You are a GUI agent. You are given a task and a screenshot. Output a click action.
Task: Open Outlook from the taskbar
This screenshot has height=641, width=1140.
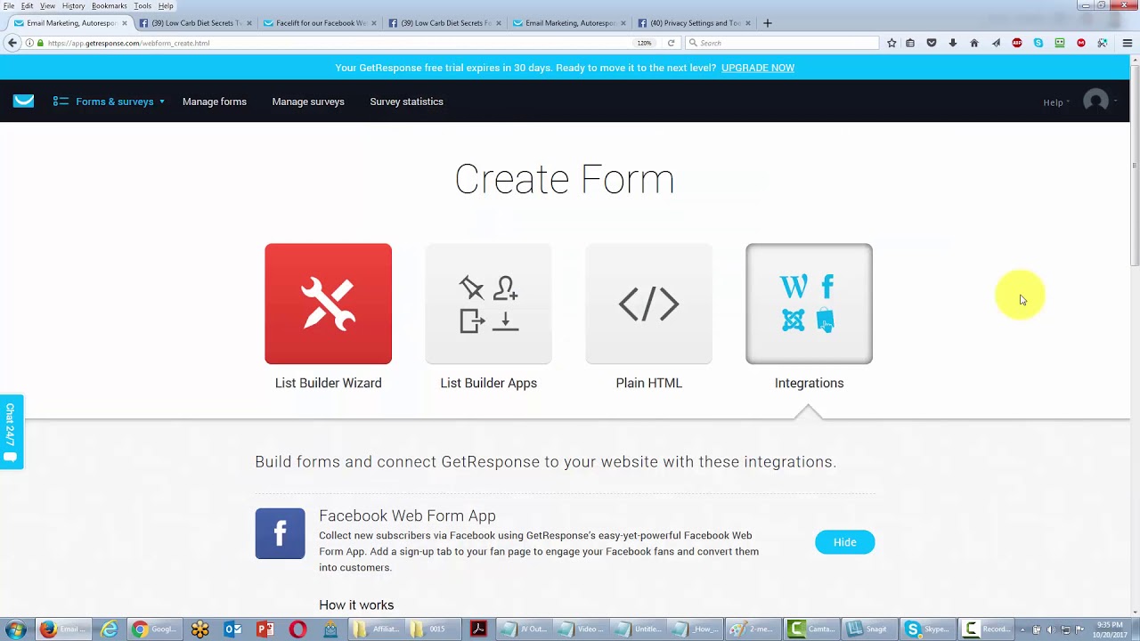[232, 629]
